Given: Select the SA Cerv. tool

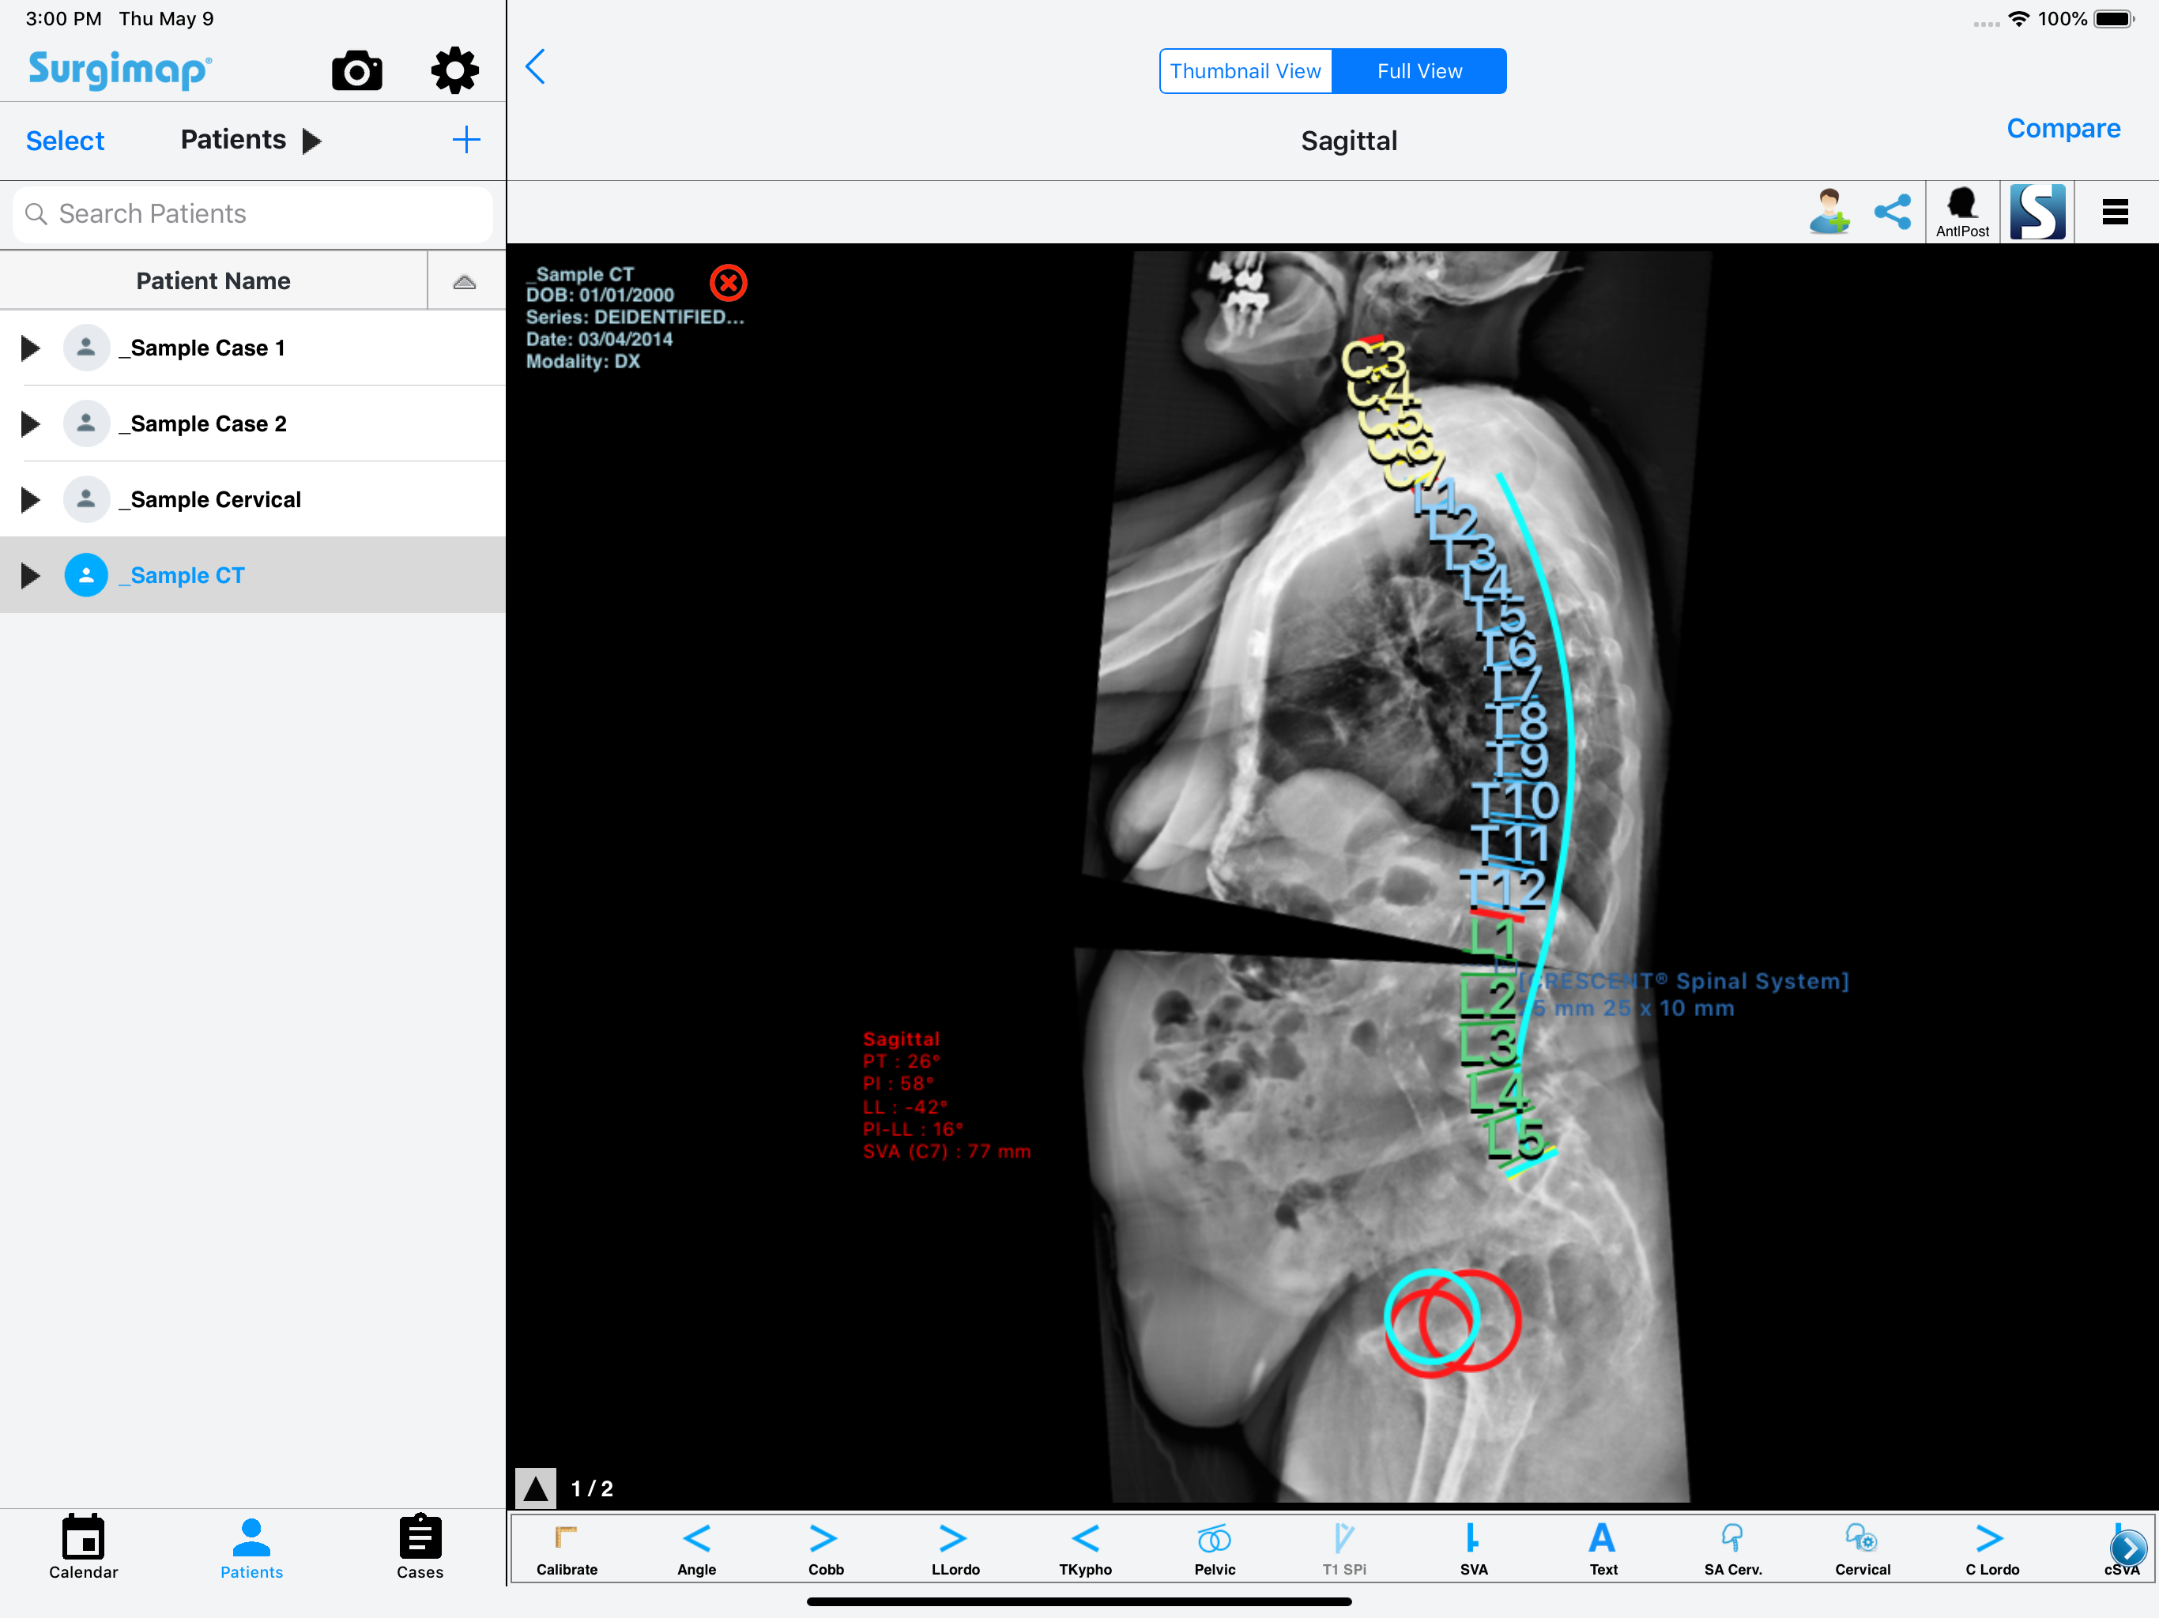Looking at the screenshot, I should click(x=1732, y=1548).
